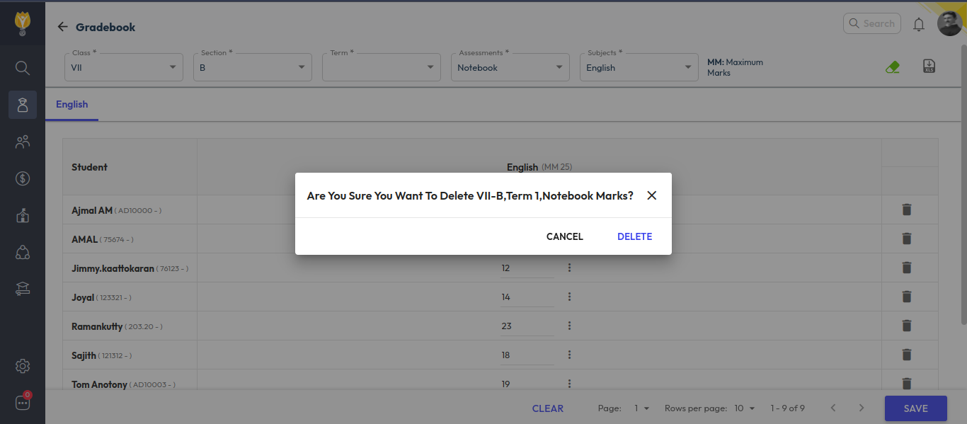Click the back arrow next to Gradebook
967x424 pixels.
point(62,27)
